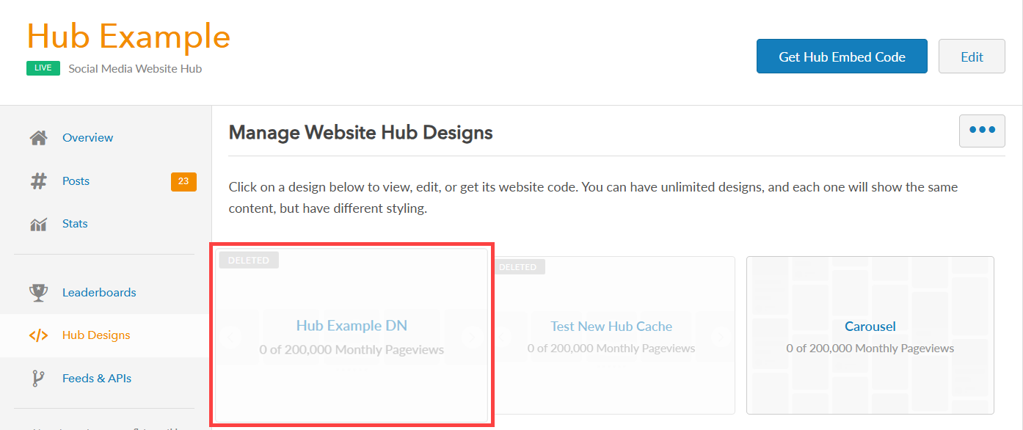Click right arrow on Hub Example DN card
1023x430 pixels.
pyautogui.click(x=470, y=337)
